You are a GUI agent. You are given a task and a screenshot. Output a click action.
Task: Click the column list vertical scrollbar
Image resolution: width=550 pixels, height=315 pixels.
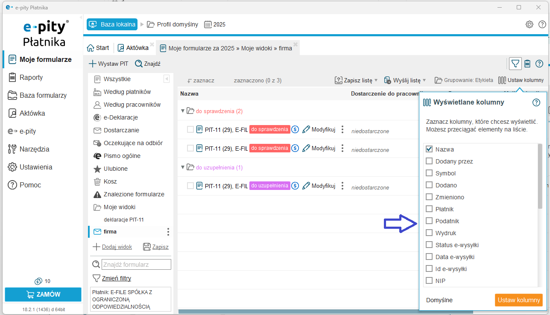(x=540, y=176)
